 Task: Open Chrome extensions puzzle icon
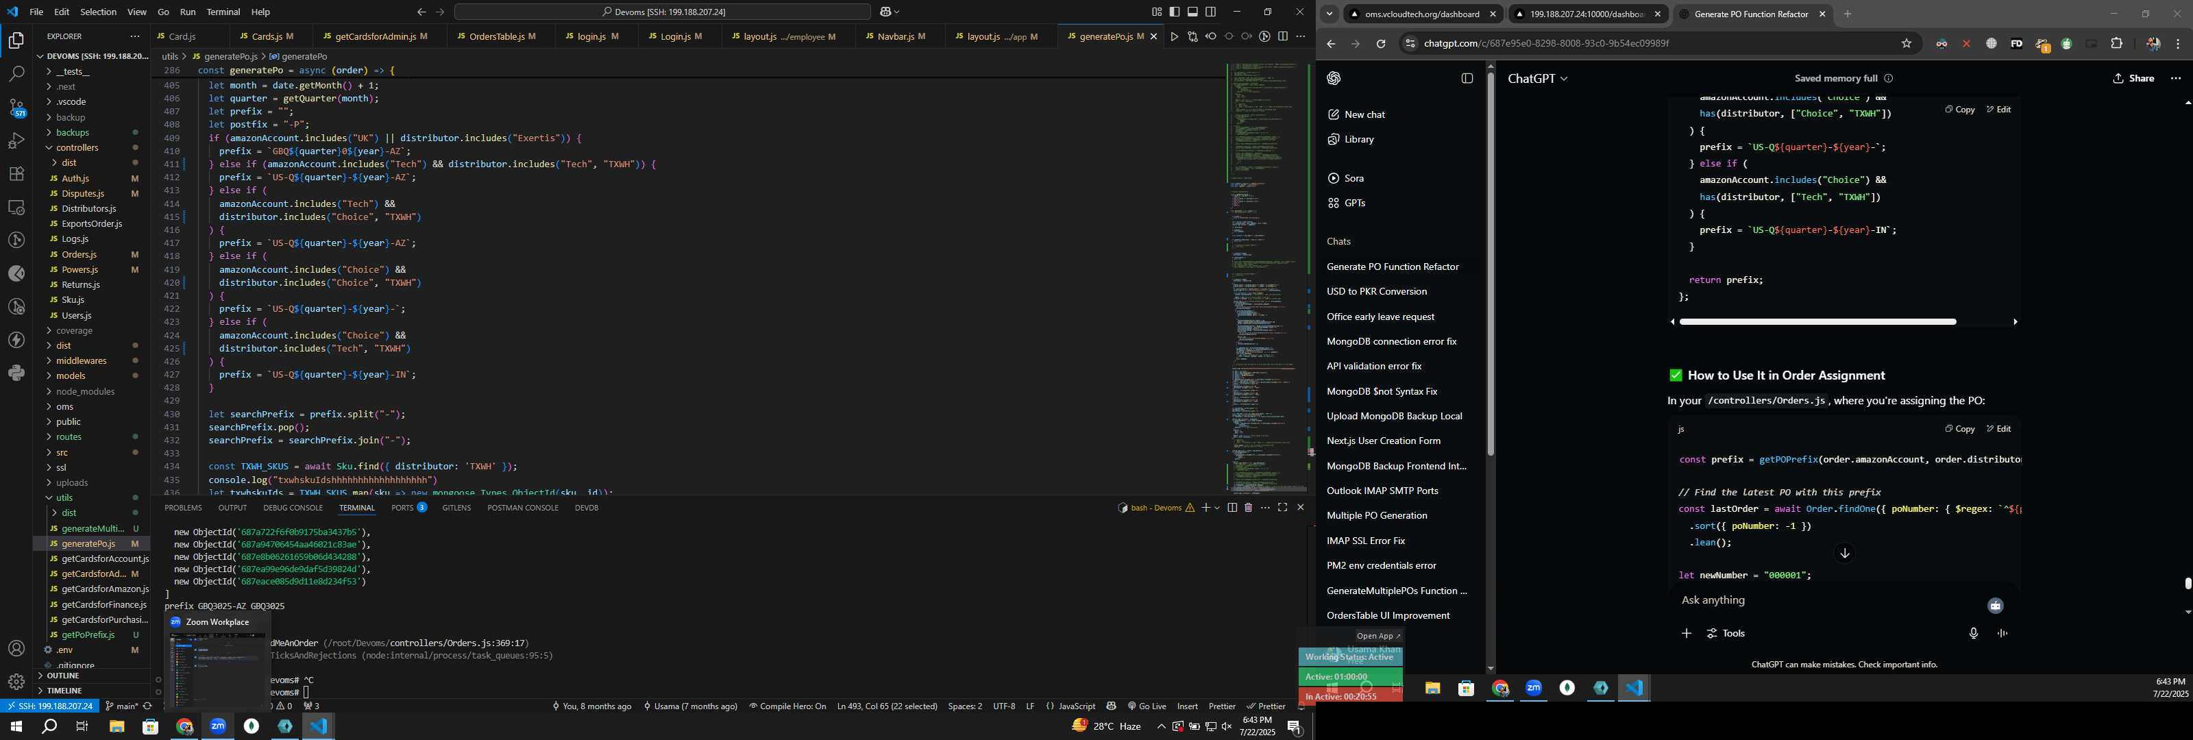(x=2116, y=43)
